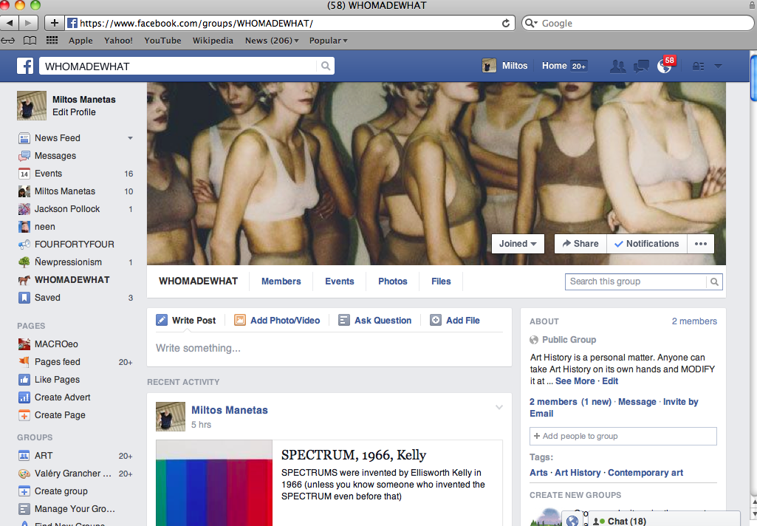757x526 pixels.
Task: Open the Top Sites grid icon
Action: 52,41
